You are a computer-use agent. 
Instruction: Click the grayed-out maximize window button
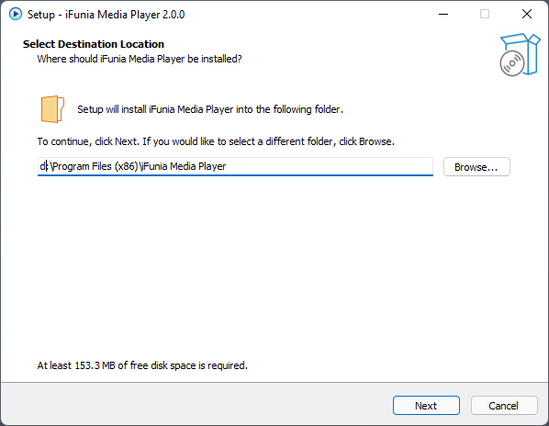click(485, 15)
